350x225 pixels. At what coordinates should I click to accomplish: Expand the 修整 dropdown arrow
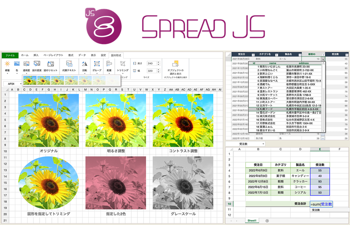point(7,73)
